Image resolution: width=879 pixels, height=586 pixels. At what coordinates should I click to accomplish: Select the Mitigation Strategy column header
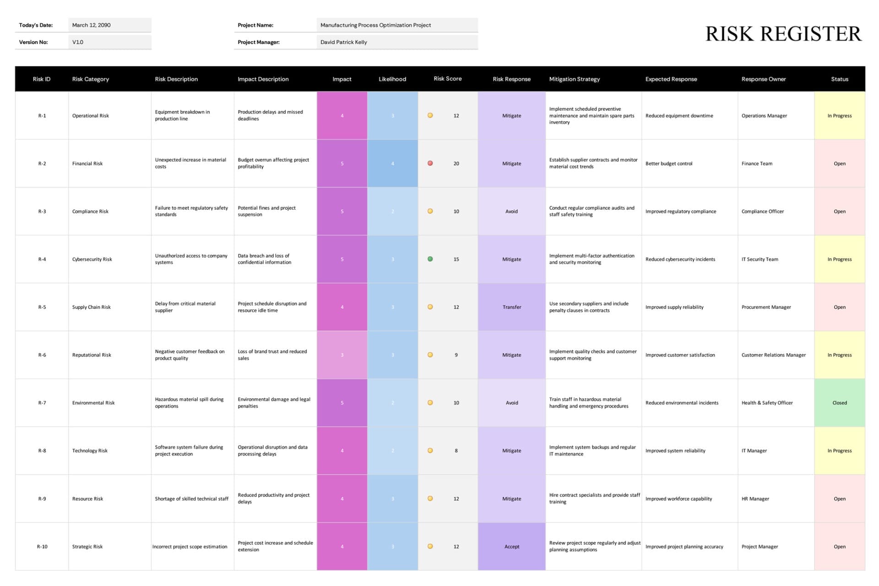[x=574, y=79]
